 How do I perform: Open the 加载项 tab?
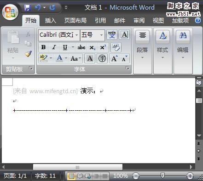point(180,20)
